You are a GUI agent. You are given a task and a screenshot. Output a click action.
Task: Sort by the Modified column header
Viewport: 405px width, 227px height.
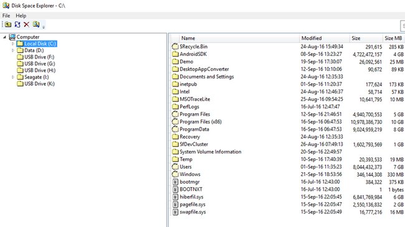[x=324, y=38]
